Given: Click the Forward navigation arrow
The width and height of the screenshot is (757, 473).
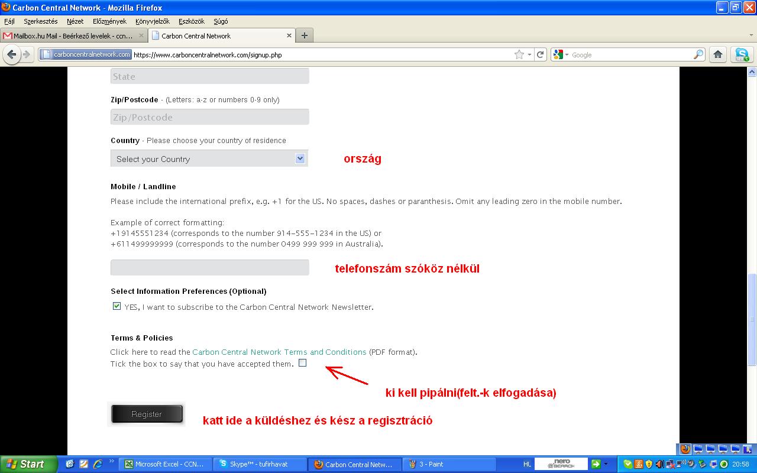Looking at the screenshot, I should [x=27, y=54].
